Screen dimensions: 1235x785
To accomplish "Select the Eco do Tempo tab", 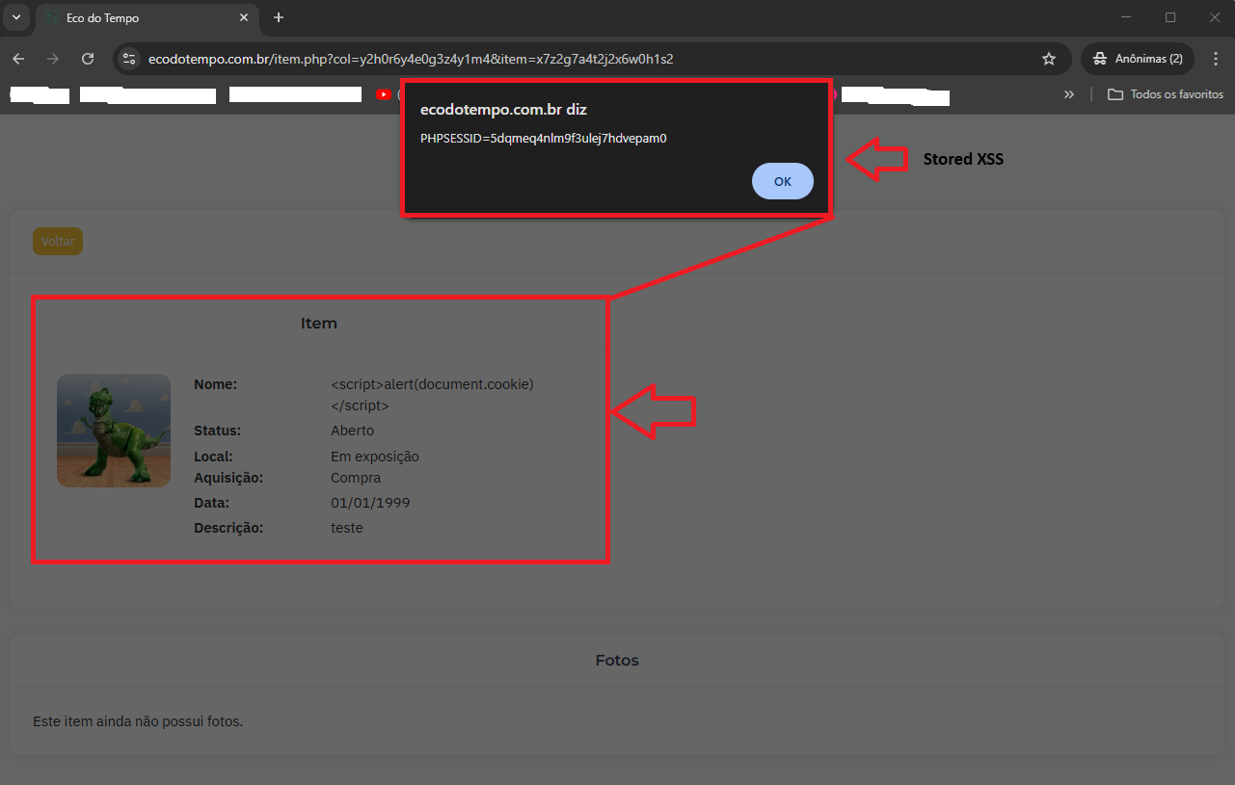I will click(147, 18).
